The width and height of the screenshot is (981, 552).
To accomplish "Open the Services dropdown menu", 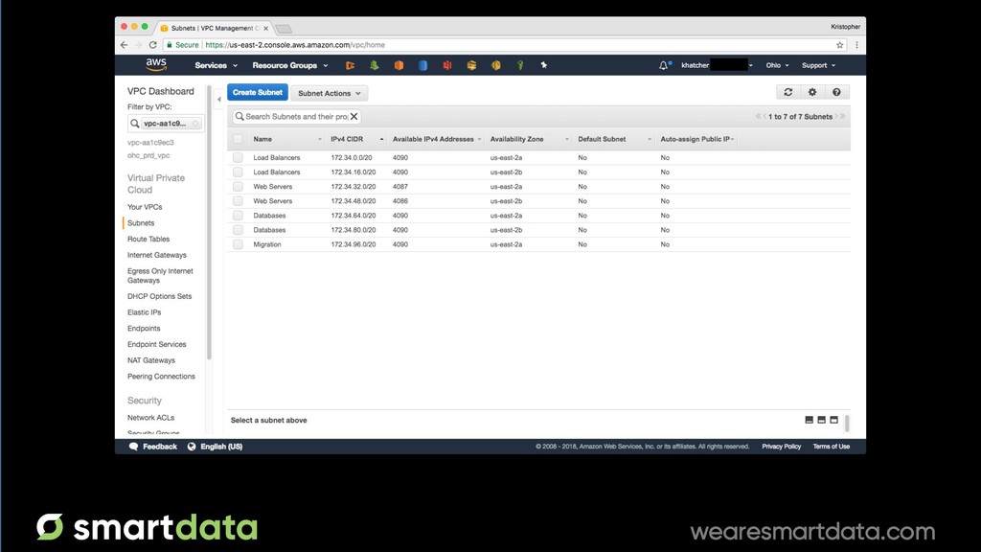I will tap(216, 65).
